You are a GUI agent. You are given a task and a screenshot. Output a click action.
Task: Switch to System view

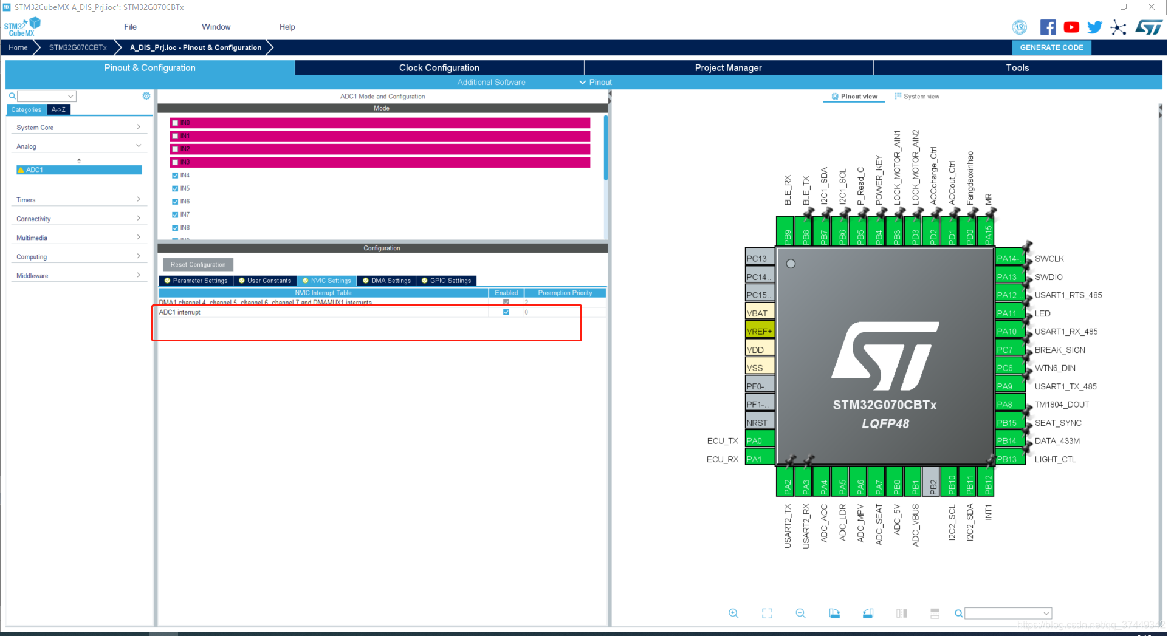[x=917, y=97]
